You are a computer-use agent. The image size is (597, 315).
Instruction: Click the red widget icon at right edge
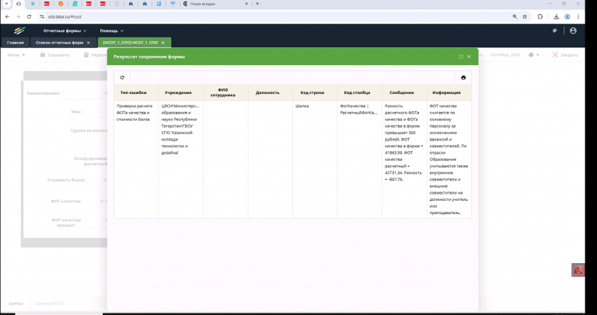coord(578,270)
